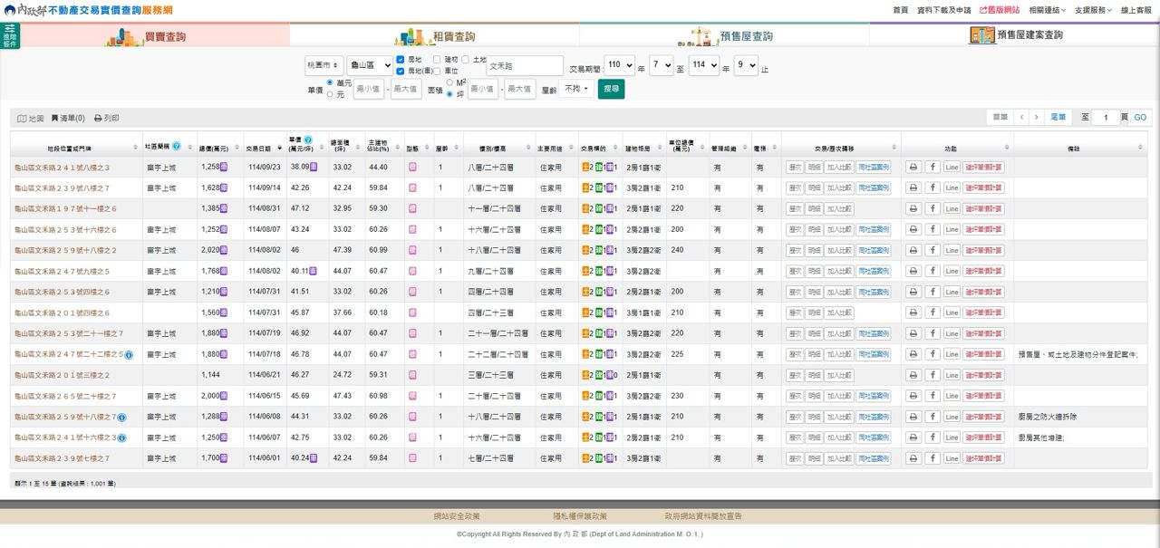The height and width of the screenshot is (548, 1160).
Task: Uncheck the 房地 checkbox
Action: pyautogui.click(x=401, y=60)
